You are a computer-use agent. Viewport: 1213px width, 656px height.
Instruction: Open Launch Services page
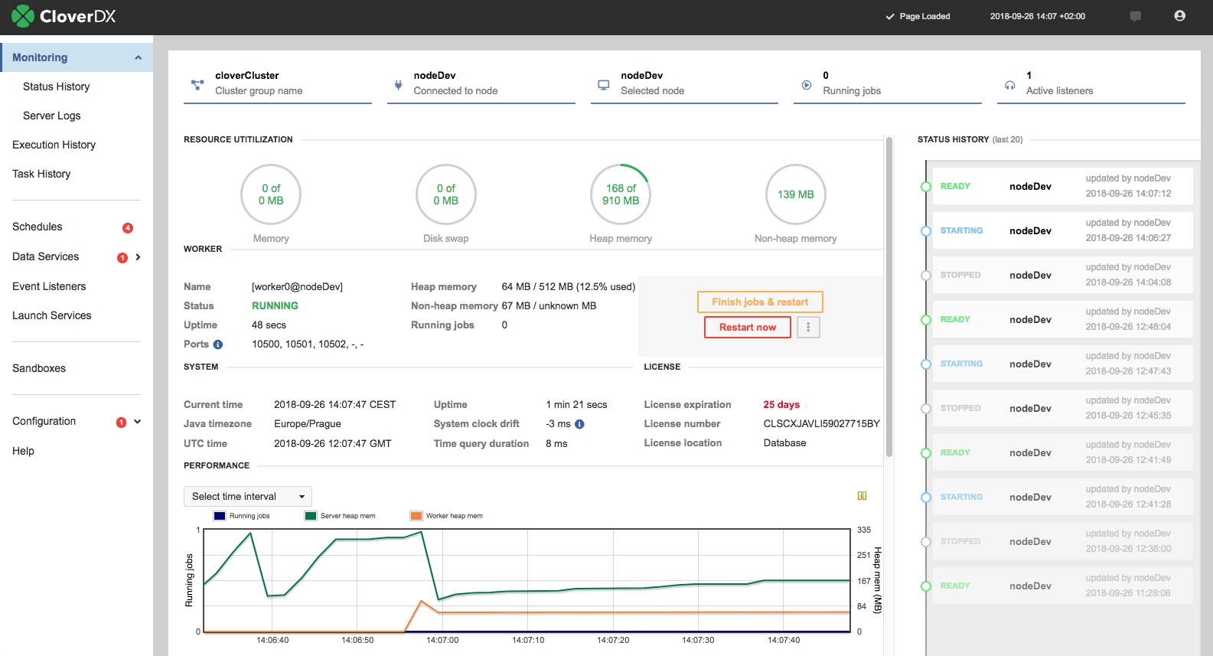click(52, 315)
